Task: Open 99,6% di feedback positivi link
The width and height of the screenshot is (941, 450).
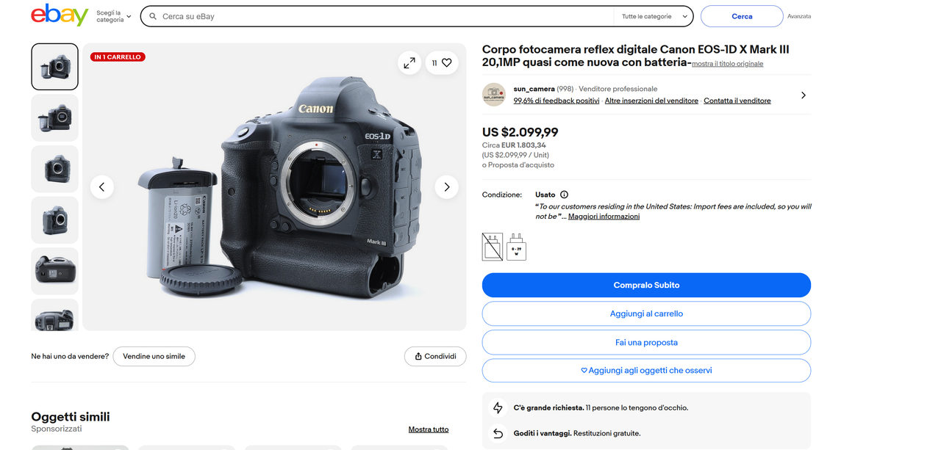Action: click(556, 101)
